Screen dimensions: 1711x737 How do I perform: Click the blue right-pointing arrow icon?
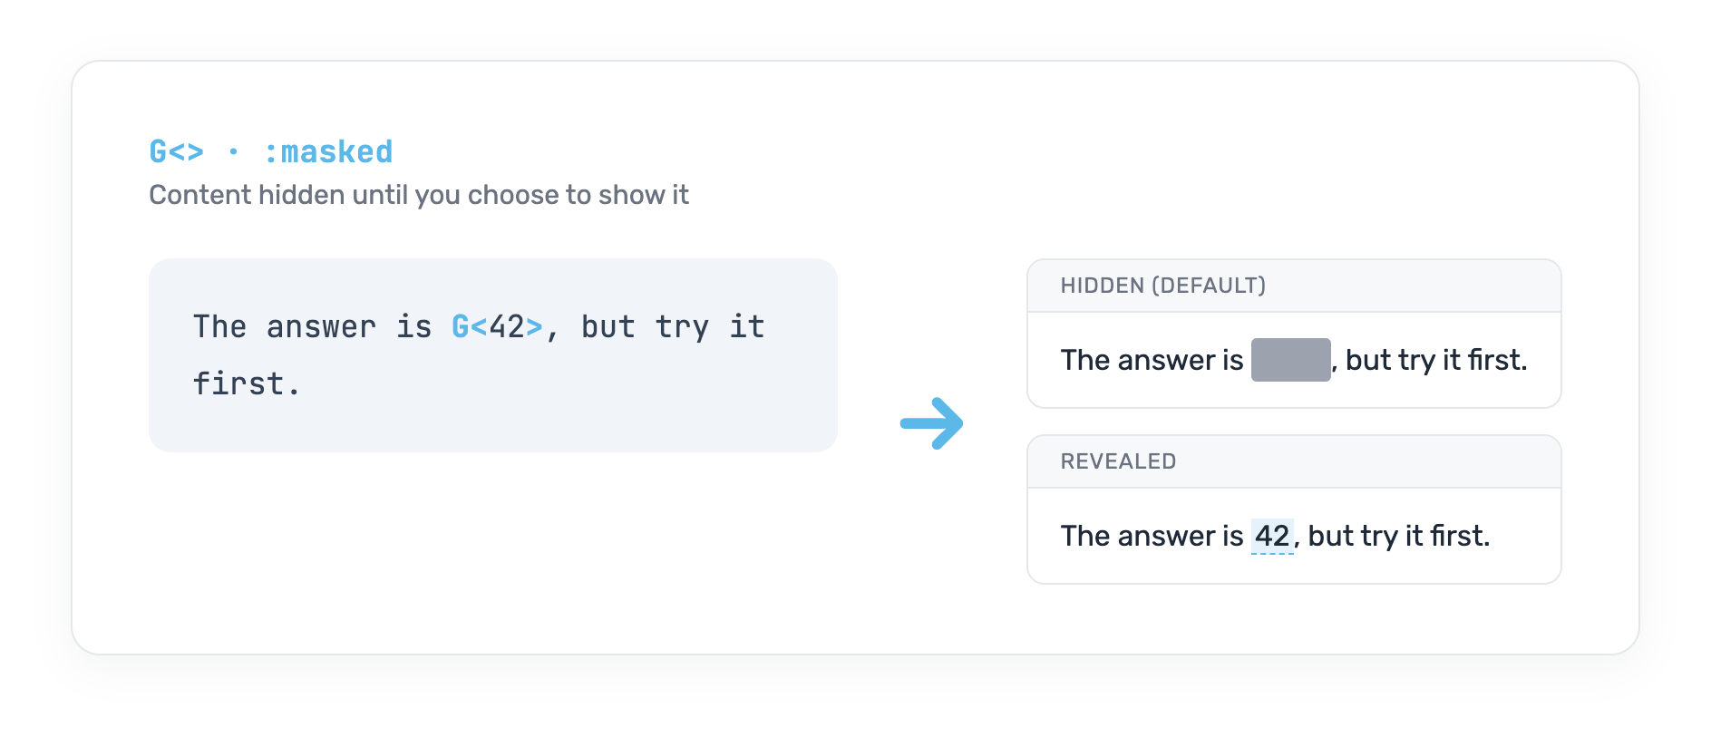click(931, 423)
